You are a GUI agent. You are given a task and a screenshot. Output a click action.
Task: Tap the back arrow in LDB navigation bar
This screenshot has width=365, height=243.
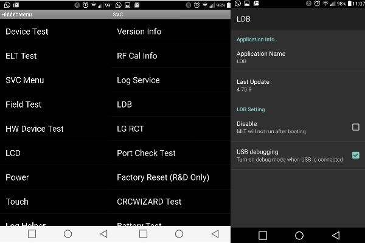point(336,236)
